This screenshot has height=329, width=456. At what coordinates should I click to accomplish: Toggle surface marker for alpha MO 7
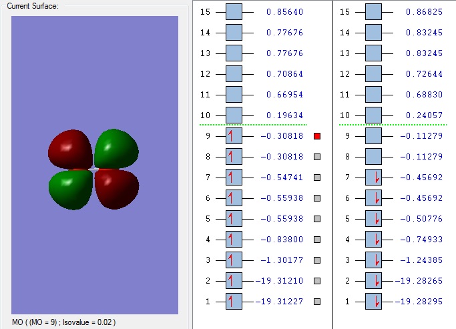317,178
